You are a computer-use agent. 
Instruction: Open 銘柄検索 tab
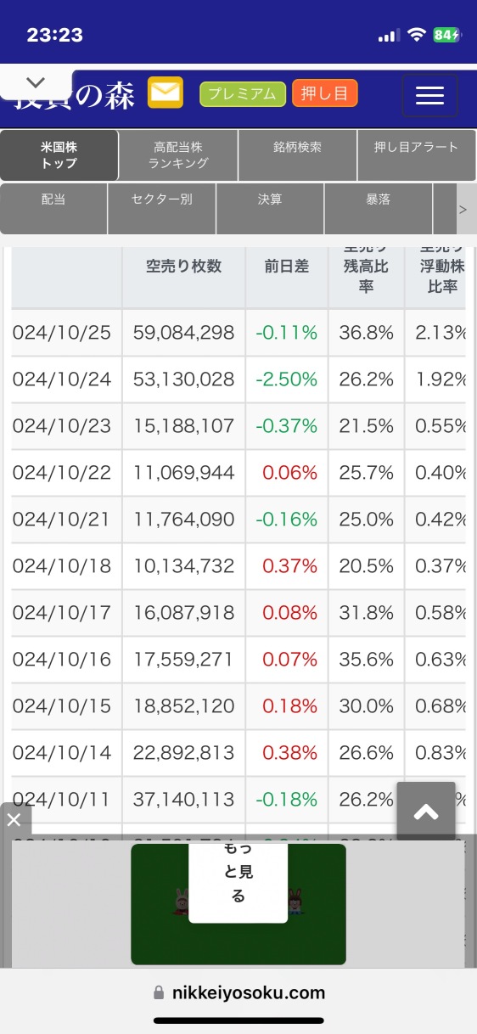(x=297, y=155)
